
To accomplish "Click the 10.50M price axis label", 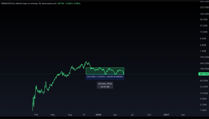I will pos(204,93).
